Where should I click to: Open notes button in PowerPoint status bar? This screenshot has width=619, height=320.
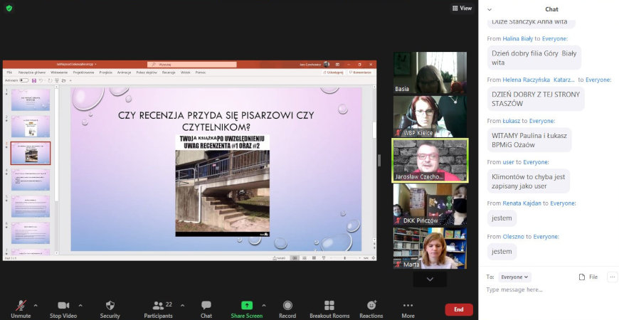(x=279, y=258)
